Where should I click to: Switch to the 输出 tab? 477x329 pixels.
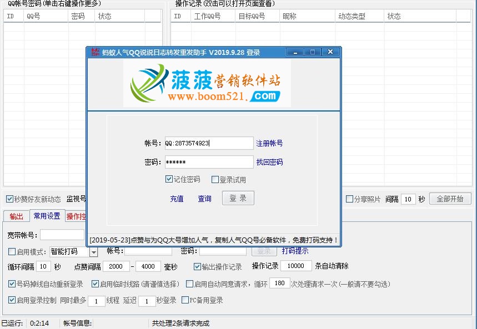(17, 216)
